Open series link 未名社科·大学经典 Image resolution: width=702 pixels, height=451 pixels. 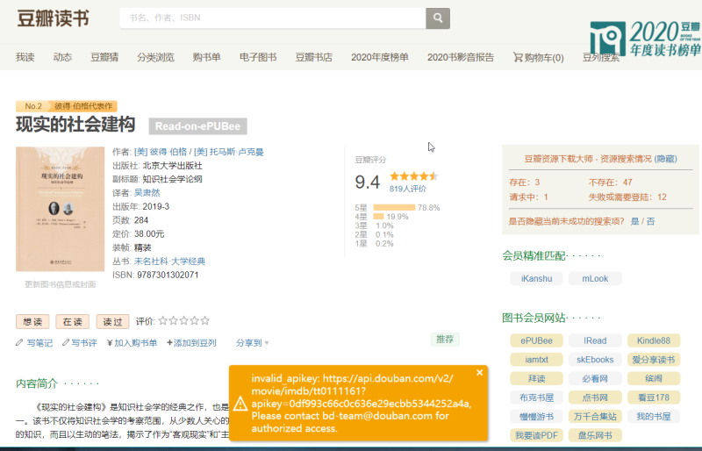pos(169,261)
